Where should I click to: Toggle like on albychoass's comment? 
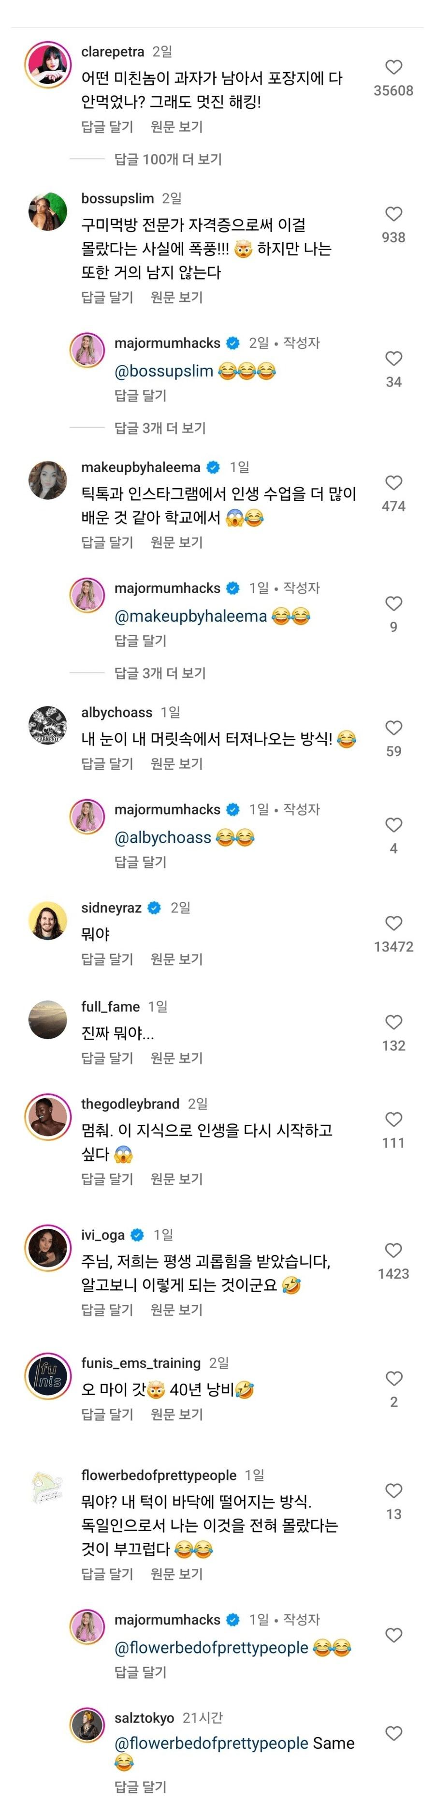[x=394, y=728]
